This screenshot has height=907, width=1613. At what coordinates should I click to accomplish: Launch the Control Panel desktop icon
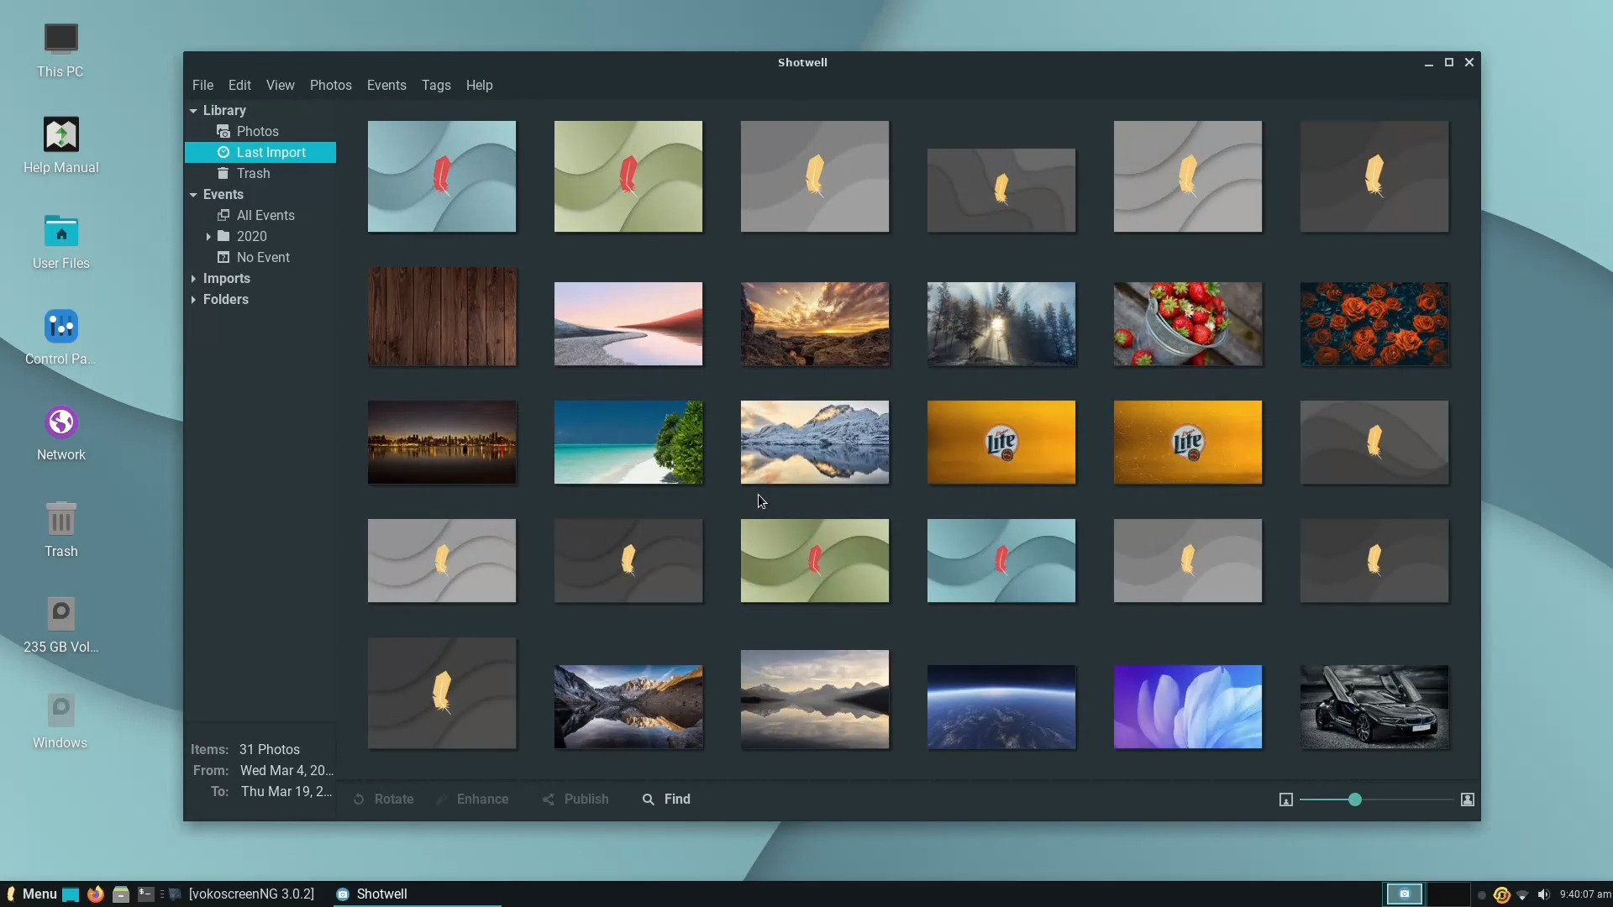(x=60, y=338)
